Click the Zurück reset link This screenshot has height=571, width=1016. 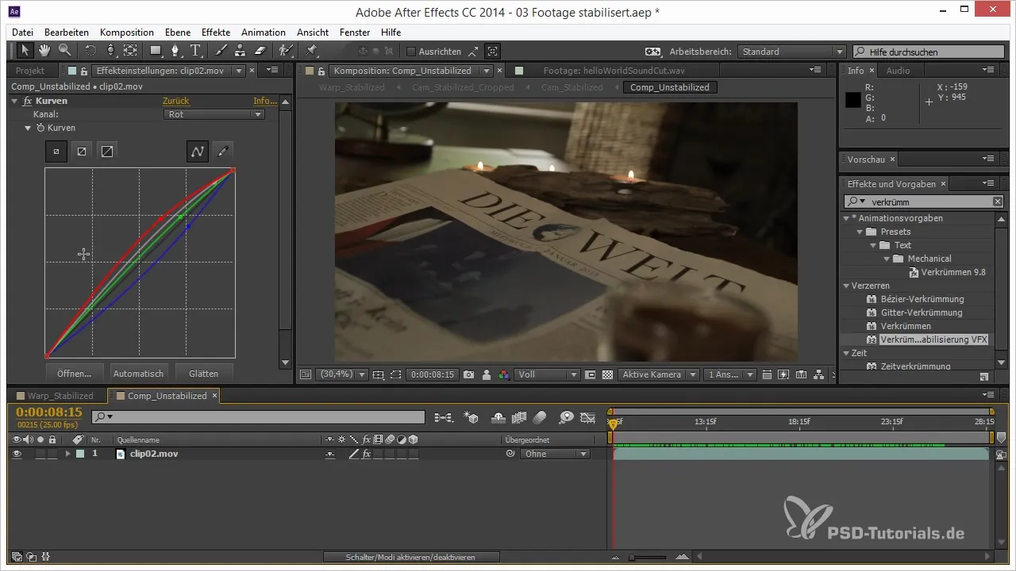click(x=175, y=102)
